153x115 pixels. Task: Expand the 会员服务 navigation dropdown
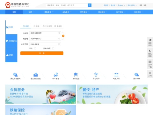pyautogui.click(x=67, y=12)
